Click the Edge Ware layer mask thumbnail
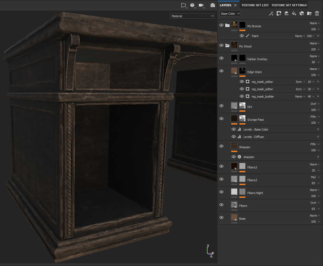Viewport: 323px width, 266px height. pyautogui.click(x=242, y=71)
